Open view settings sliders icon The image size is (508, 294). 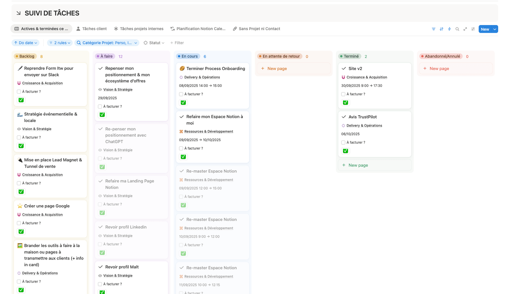473,29
